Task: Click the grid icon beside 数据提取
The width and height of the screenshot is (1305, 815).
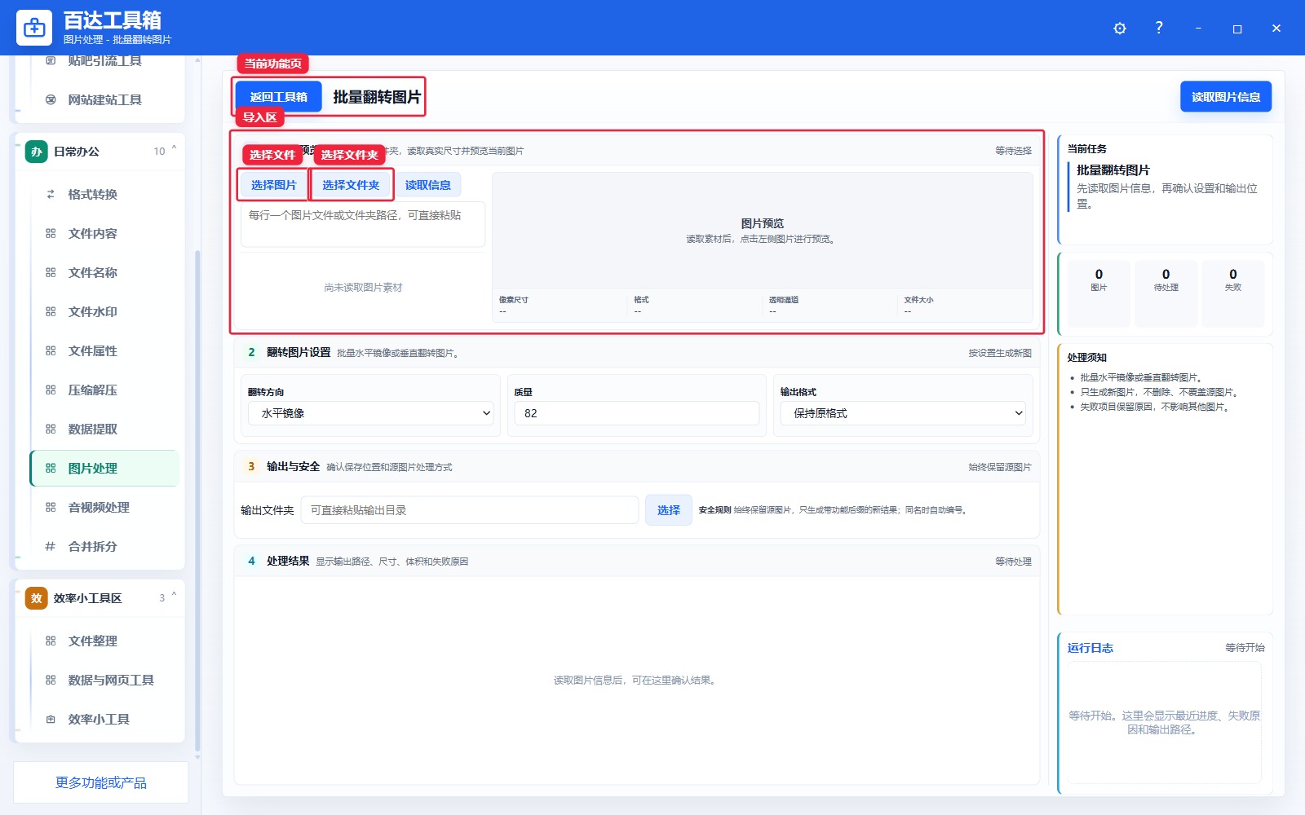Action: click(51, 429)
